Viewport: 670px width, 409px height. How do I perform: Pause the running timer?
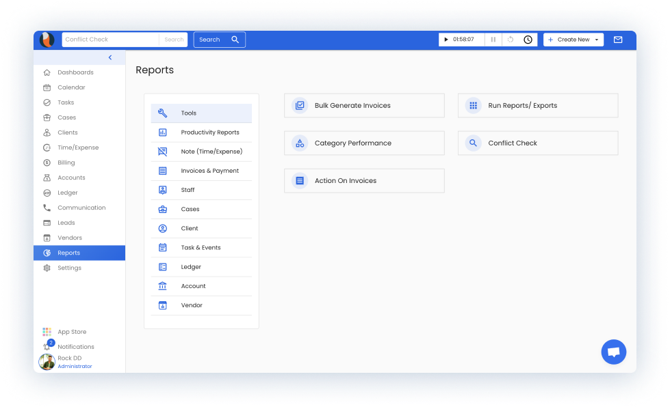tap(493, 40)
